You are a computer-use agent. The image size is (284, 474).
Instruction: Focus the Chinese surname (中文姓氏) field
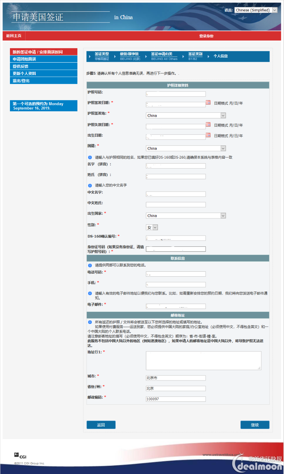click(176, 204)
